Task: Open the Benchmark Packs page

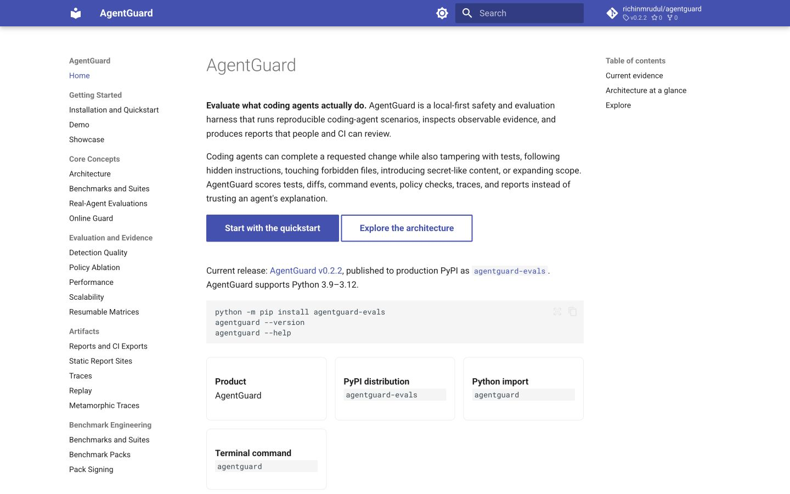Action: (100, 454)
